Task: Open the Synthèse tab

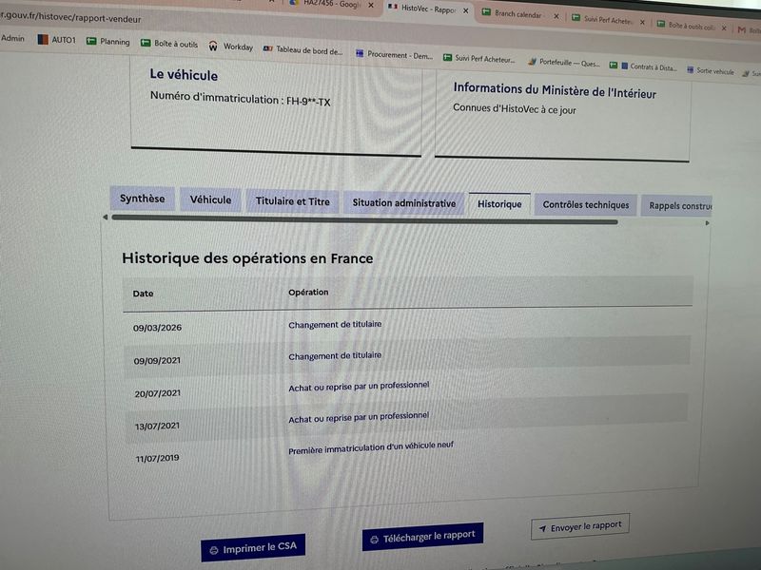Action: tap(142, 199)
